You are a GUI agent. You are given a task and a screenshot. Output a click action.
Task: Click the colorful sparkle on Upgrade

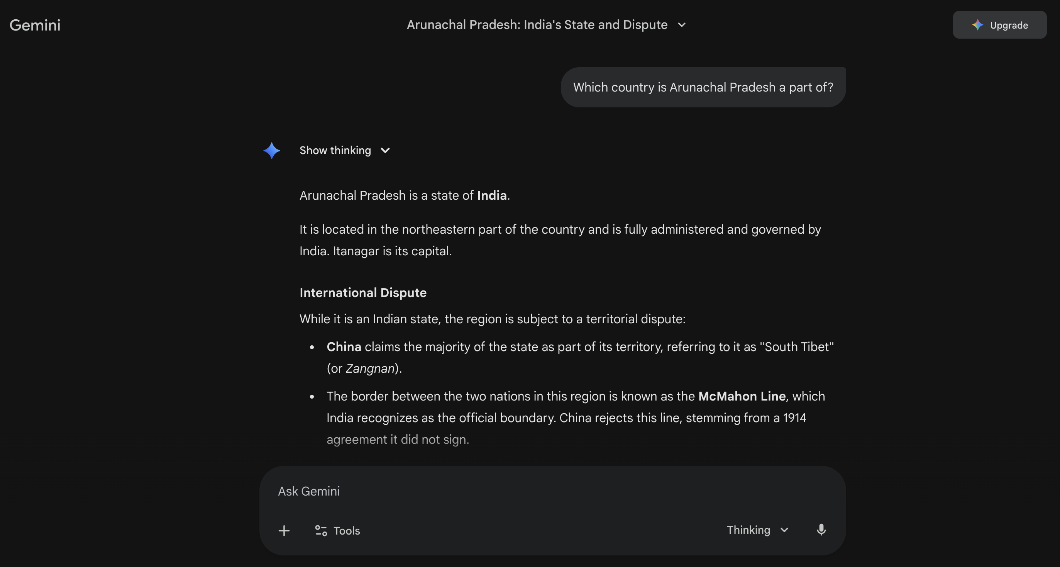pyautogui.click(x=977, y=25)
